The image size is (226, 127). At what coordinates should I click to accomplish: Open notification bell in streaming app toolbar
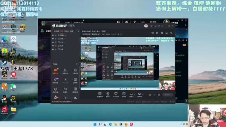pos(166,33)
